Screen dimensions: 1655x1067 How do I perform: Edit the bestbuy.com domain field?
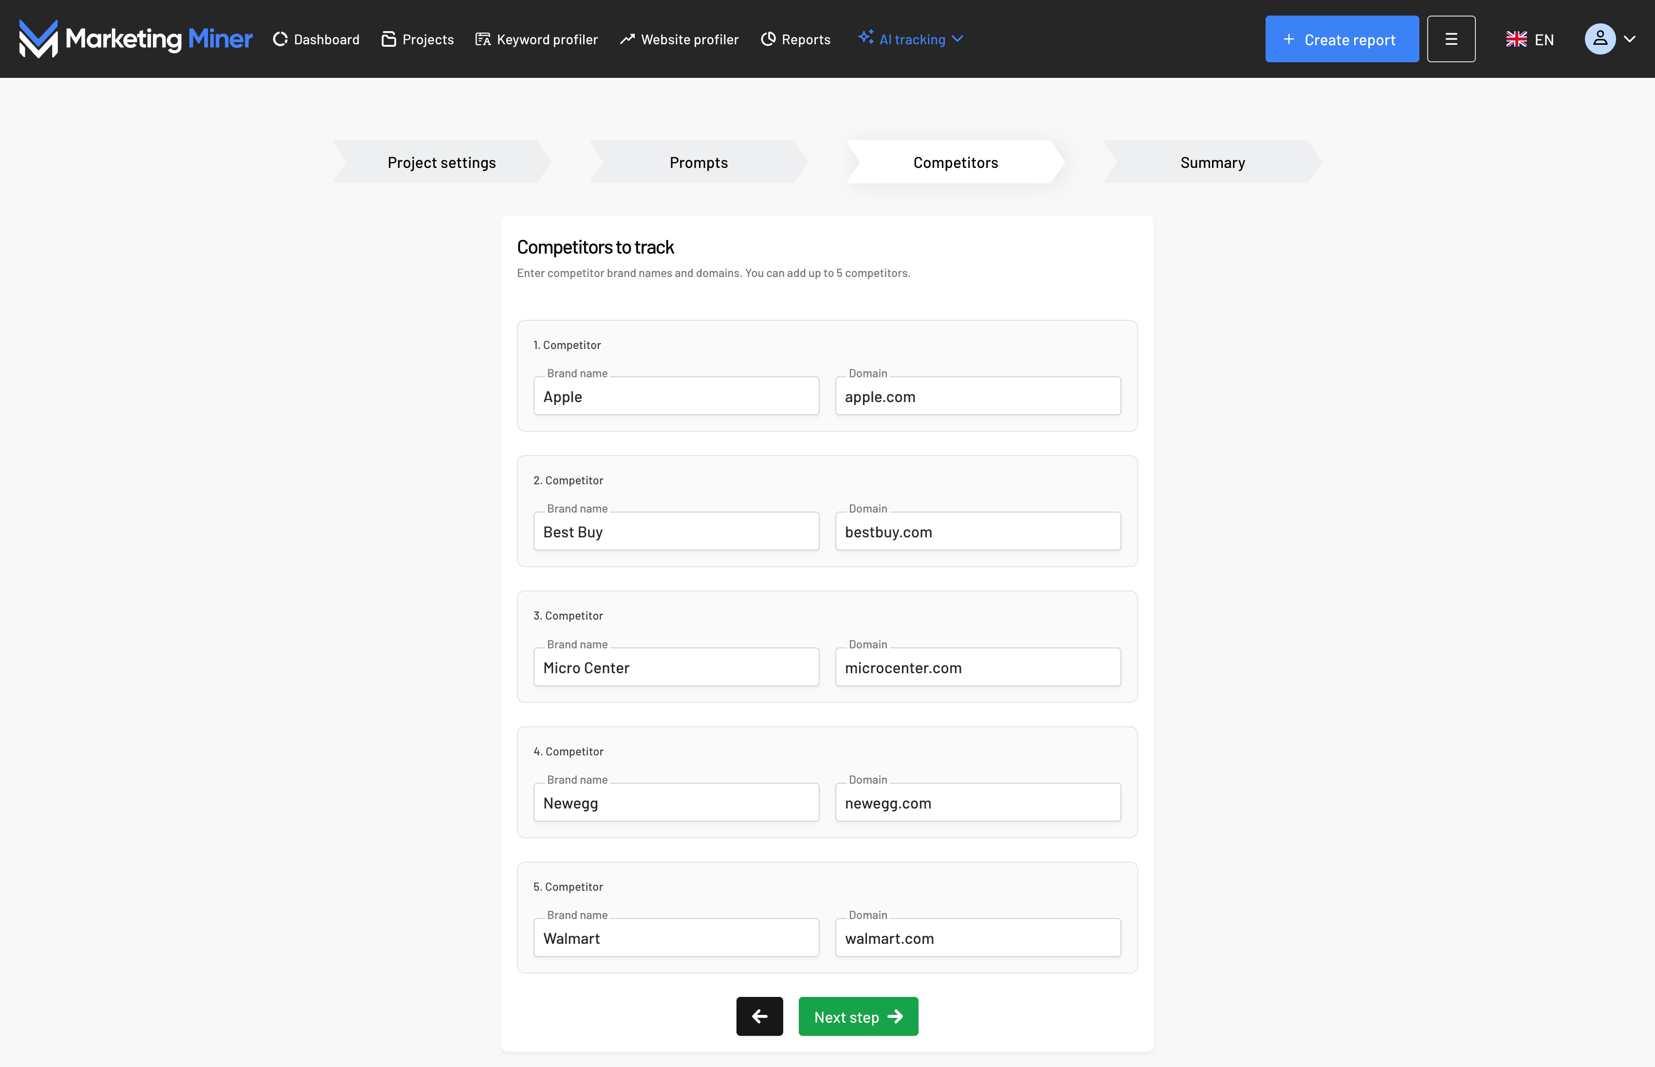(x=977, y=532)
